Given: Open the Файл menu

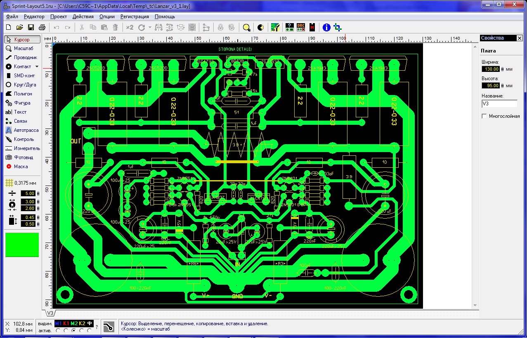Looking at the screenshot, I should [12, 17].
